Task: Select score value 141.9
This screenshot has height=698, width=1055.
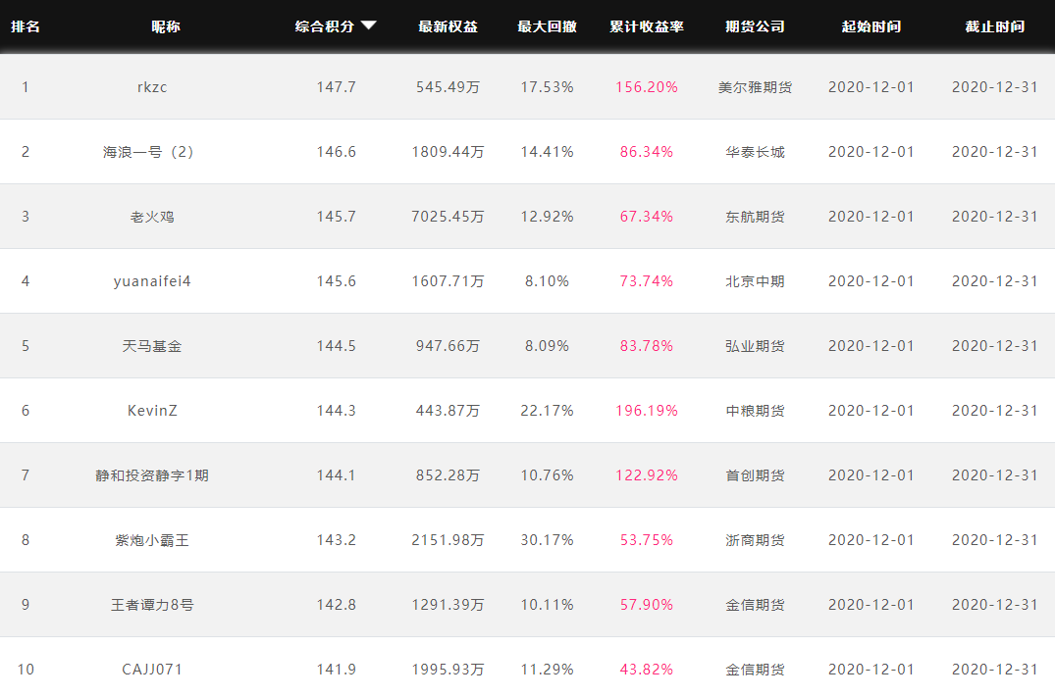Action: [337, 670]
